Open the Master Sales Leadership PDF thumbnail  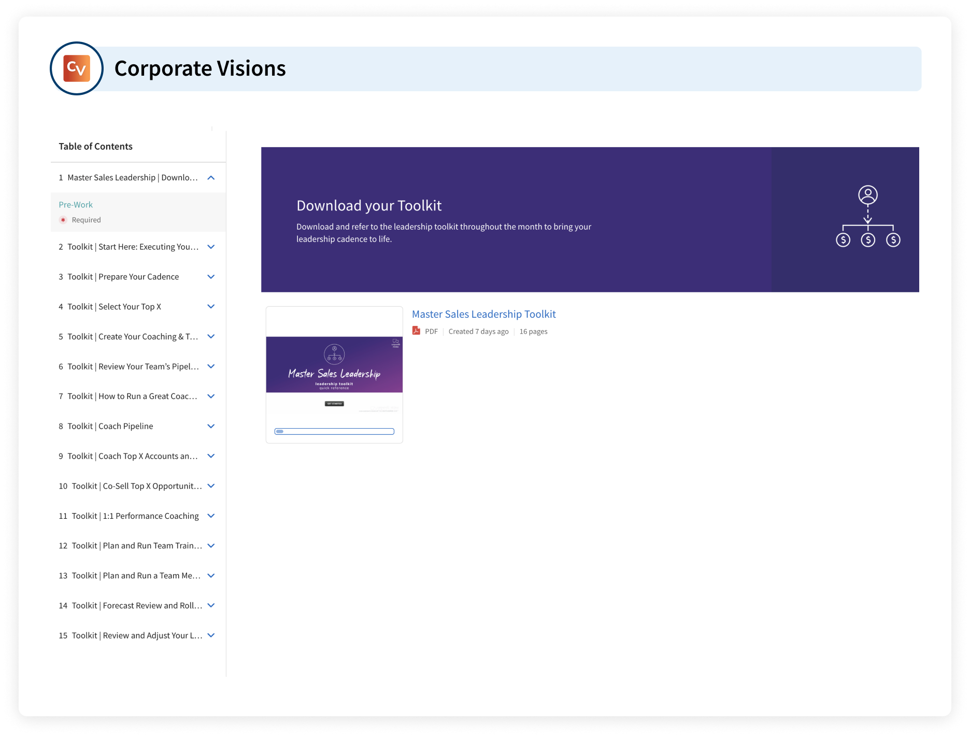click(x=334, y=365)
